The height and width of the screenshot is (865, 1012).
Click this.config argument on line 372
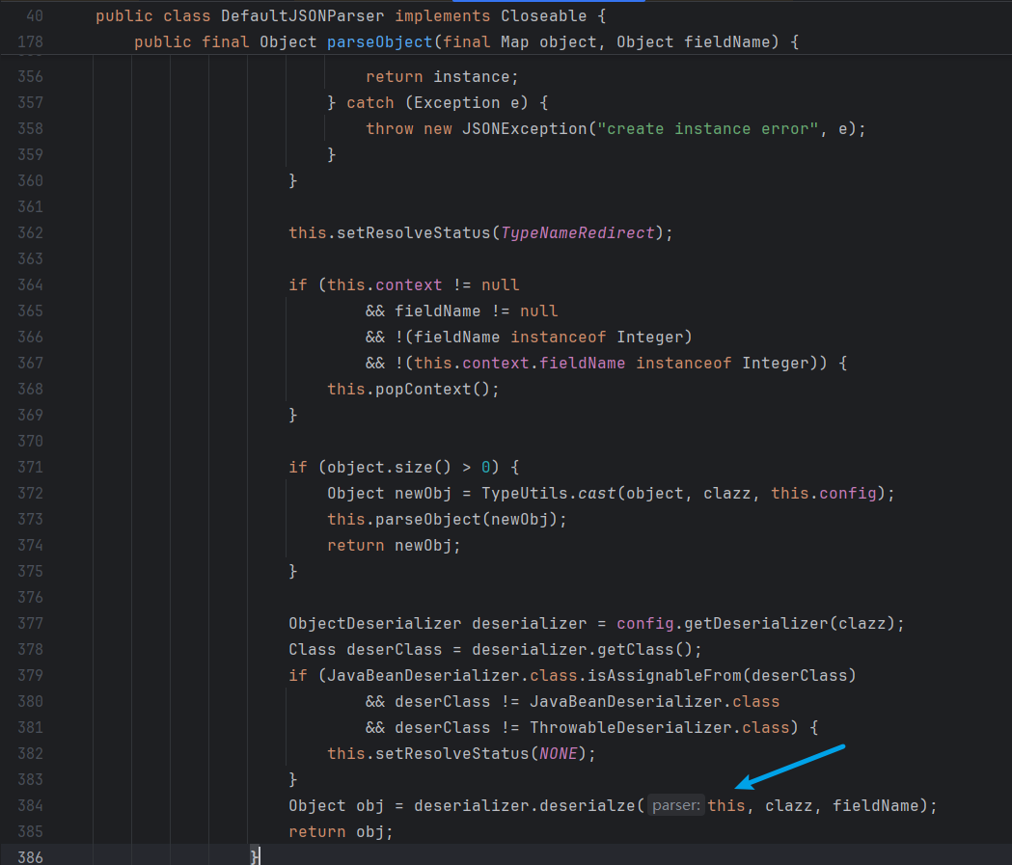[x=824, y=494]
